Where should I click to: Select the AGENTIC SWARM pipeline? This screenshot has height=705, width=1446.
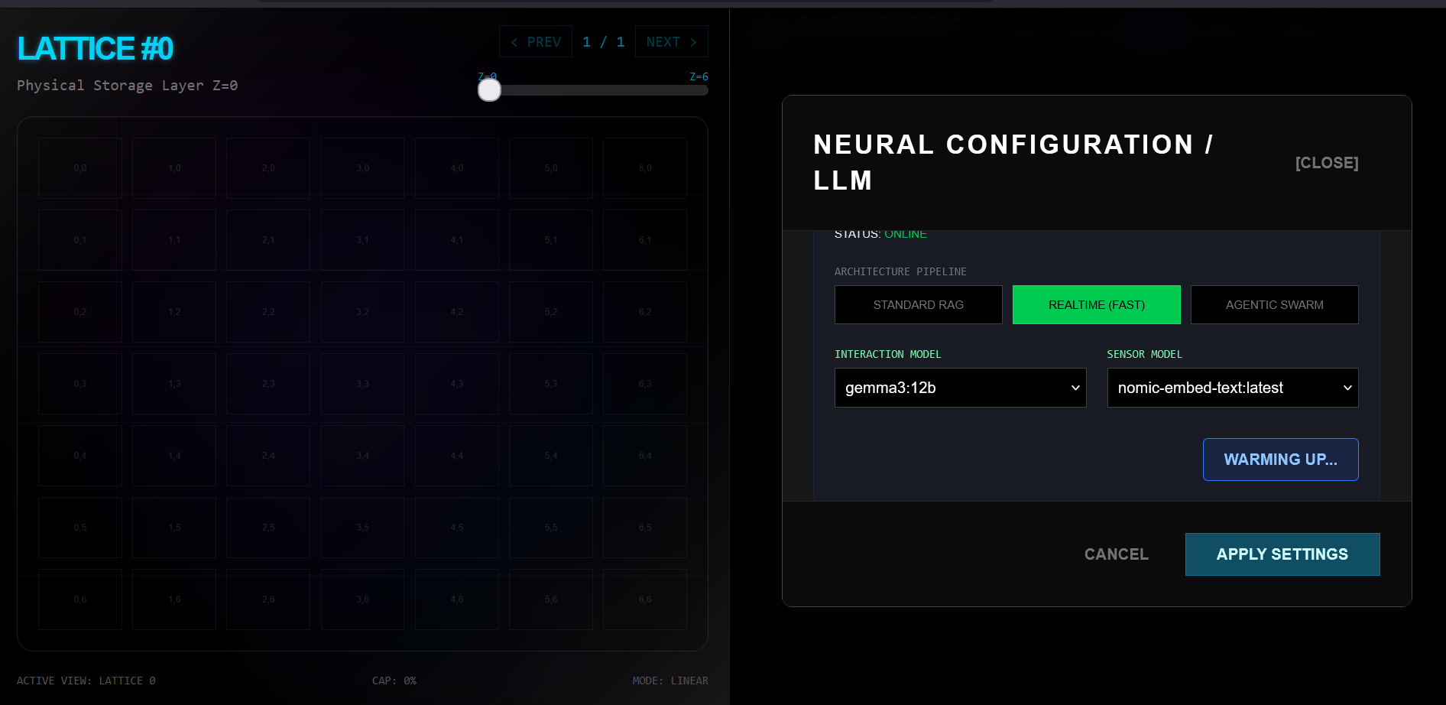click(1274, 304)
